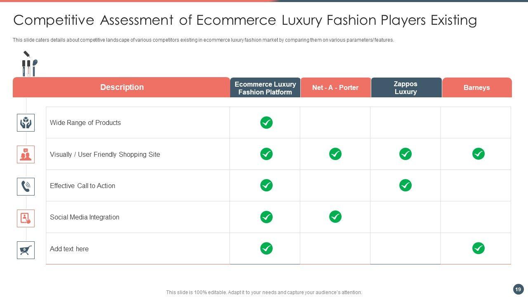Click the Ecommerce Luxury Fashion Platform column header
The image size is (528, 297).
pyautogui.click(x=265, y=87)
